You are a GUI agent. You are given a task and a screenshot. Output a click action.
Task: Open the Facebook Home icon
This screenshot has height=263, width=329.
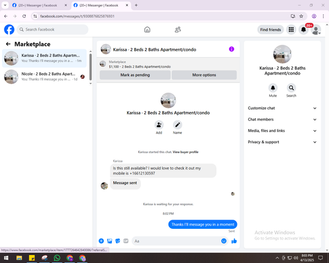(x=147, y=30)
